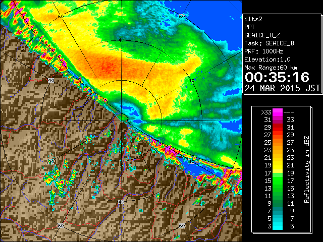Click the lowest left-column legend value "3"
The image size is (323, 242).
(x=270, y=226)
